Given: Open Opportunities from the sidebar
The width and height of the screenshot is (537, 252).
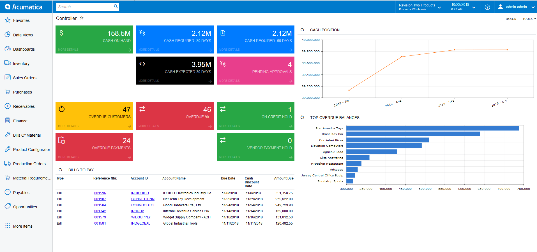Looking at the screenshot, I should tap(8, 207).
